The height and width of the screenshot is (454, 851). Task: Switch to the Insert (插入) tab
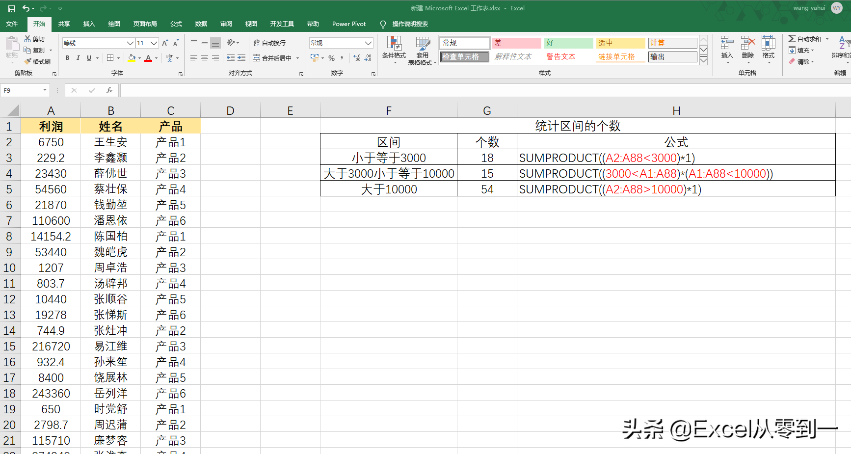click(89, 24)
